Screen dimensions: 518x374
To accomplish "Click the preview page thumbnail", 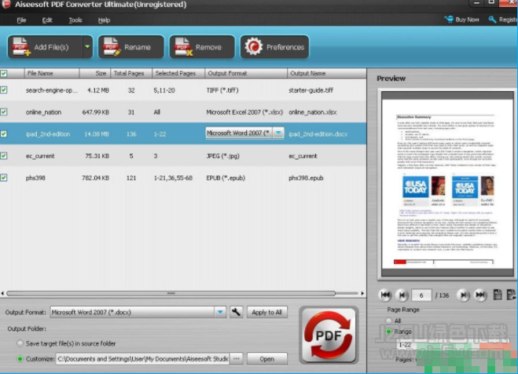I will point(447,184).
